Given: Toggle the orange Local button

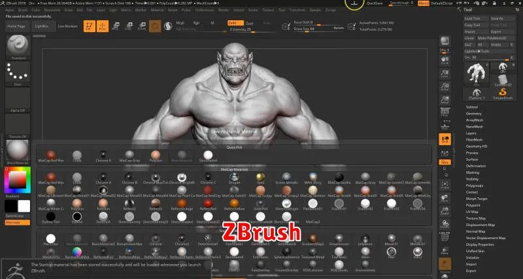Looking at the screenshot, I should (445, 139).
